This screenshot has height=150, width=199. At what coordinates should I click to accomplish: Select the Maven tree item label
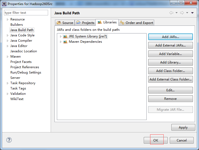tap(15, 57)
